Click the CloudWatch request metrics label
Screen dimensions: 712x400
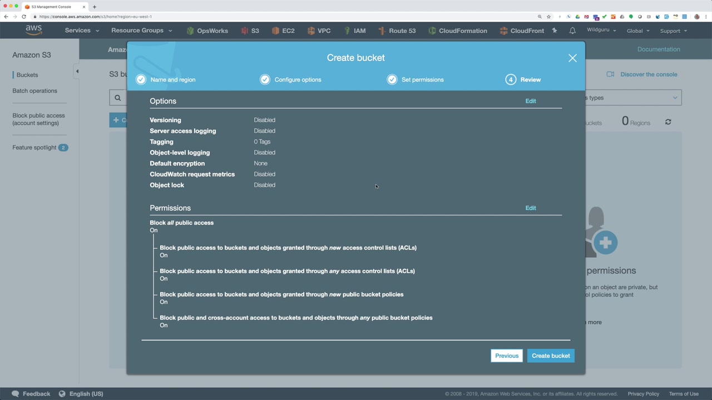[192, 174]
